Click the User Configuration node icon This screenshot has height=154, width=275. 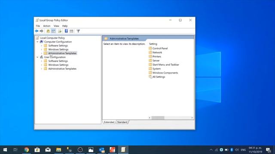pos(42,57)
